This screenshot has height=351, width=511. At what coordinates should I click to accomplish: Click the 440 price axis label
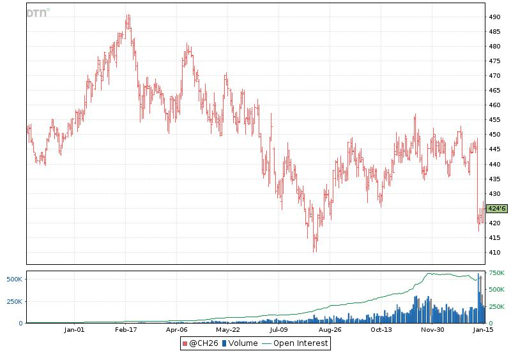point(494,164)
